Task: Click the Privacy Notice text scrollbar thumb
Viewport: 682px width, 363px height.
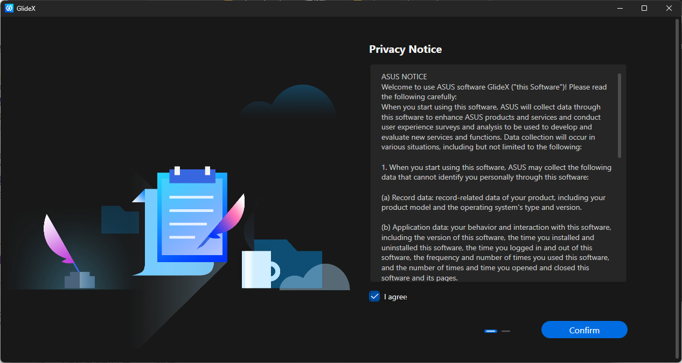Action: (620, 115)
